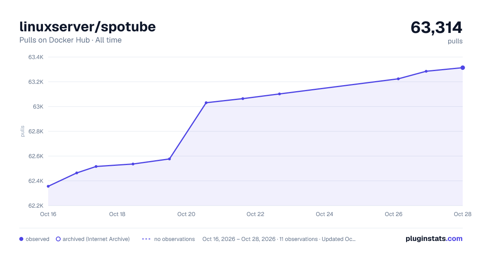
Task: Click 'Pulls on Docker Hub · All time' subtitle
Action: click(70, 40)
